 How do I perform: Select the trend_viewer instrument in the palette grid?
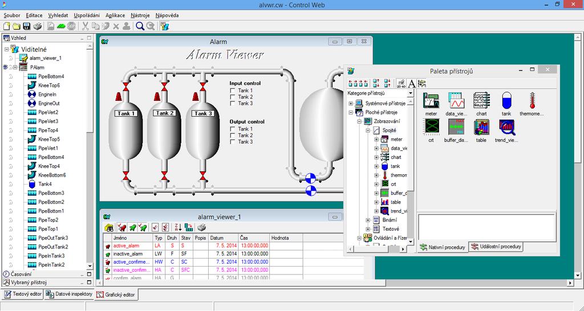pyautogui.click(x=506, y=130)
